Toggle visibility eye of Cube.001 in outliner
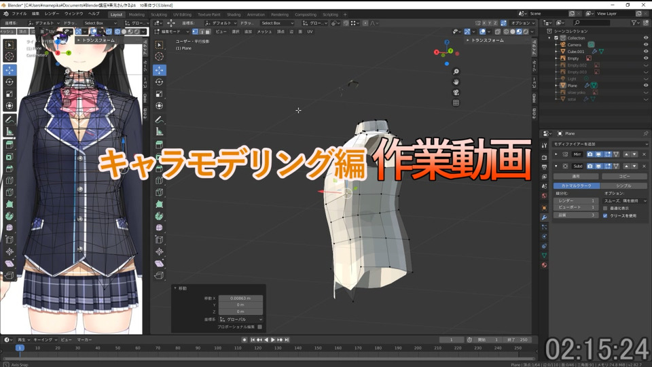This screenshot has width=652, height=367. pyautogui.click(x=646, y=52)
